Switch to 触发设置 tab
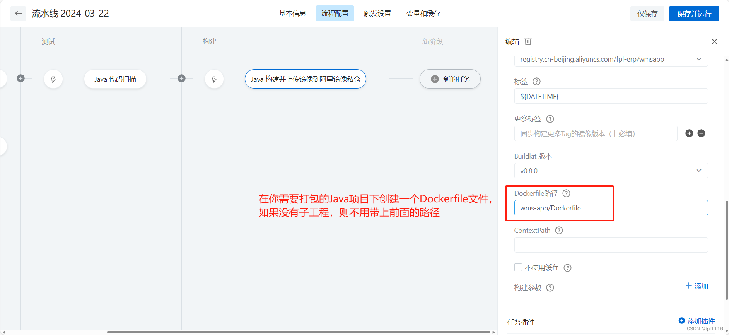Image resolution: width=729 pixels, height=335 pixels. tap(377, 14)
